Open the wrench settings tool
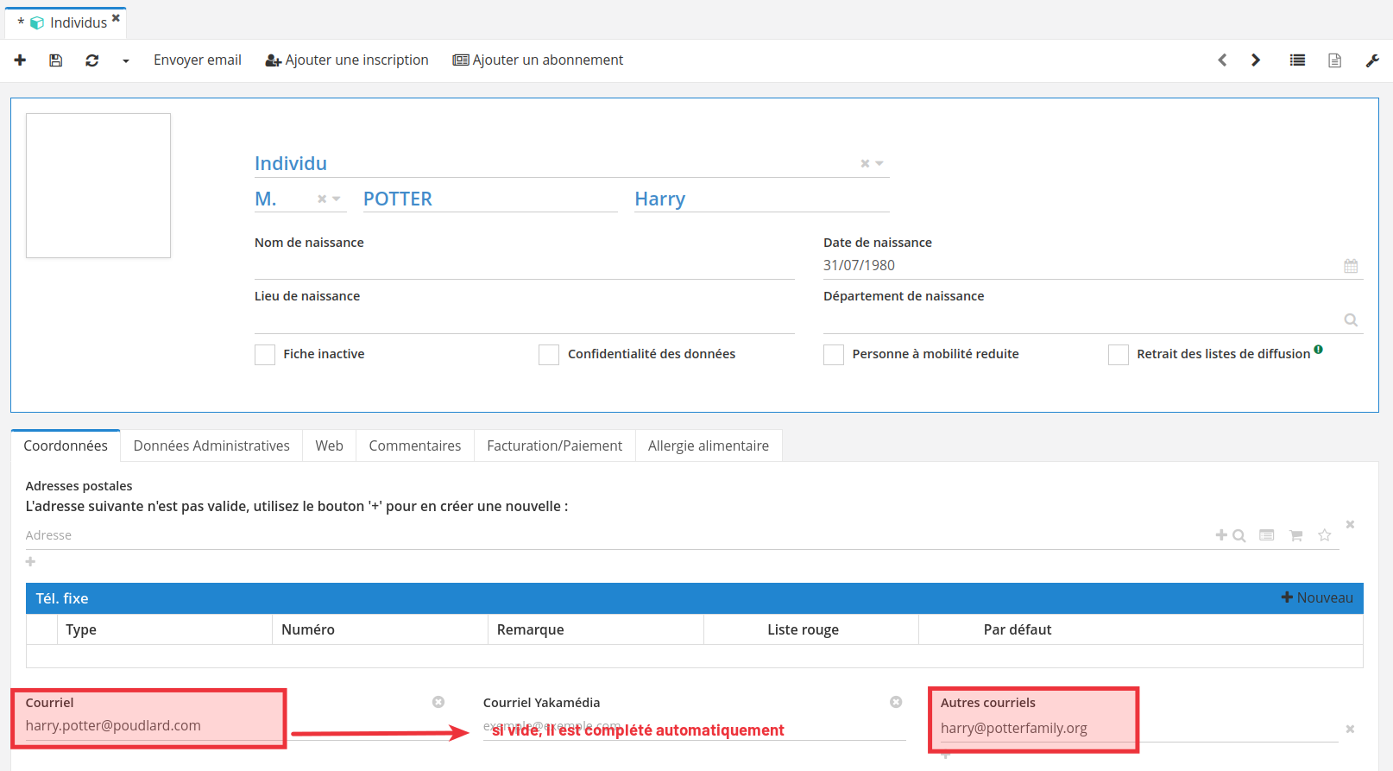 point(1372,60)
